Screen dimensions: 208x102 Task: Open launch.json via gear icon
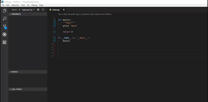pyautogui.click(x=38, y=10)
